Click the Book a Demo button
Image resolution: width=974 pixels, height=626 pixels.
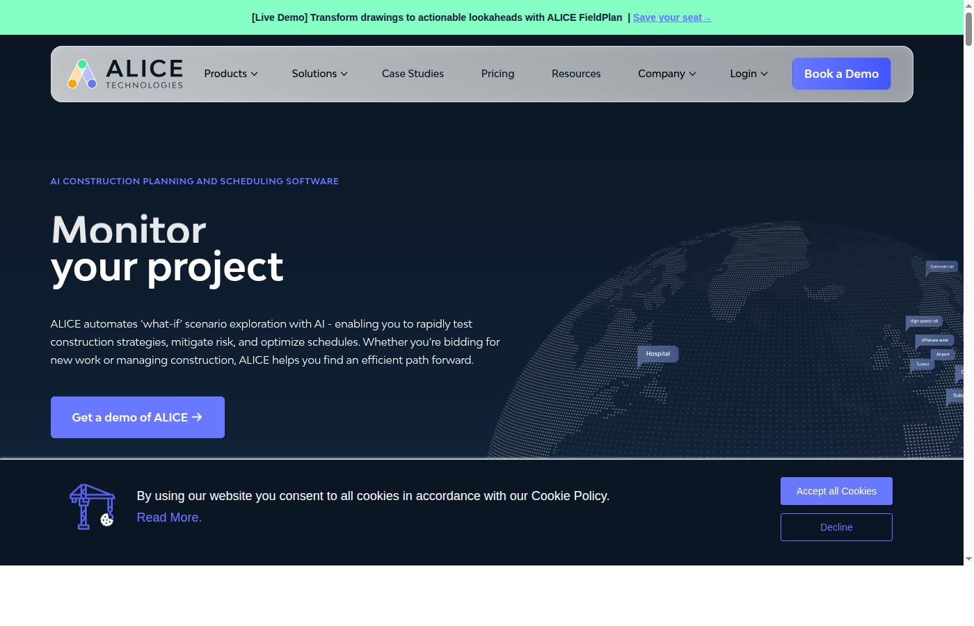point(841,74)
